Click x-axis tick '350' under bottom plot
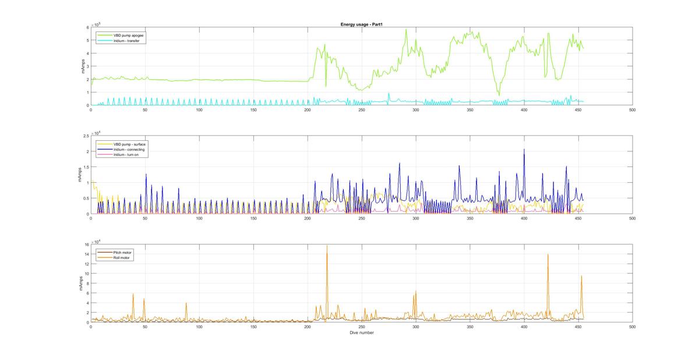The image size is (699, 362). 470,327
